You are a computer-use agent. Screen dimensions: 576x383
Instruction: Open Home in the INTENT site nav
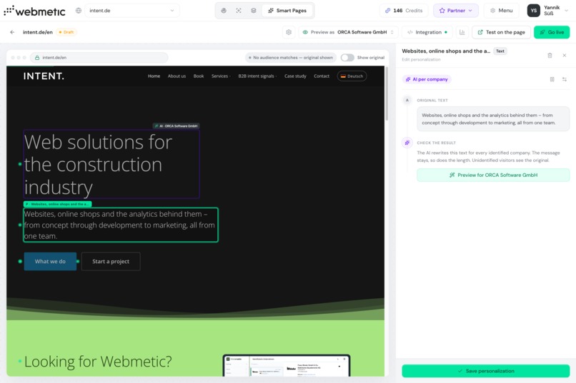[154, 76]
